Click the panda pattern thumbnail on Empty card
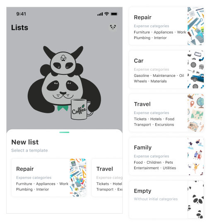Viewport: 210px width, 224px height. (196, 200)
